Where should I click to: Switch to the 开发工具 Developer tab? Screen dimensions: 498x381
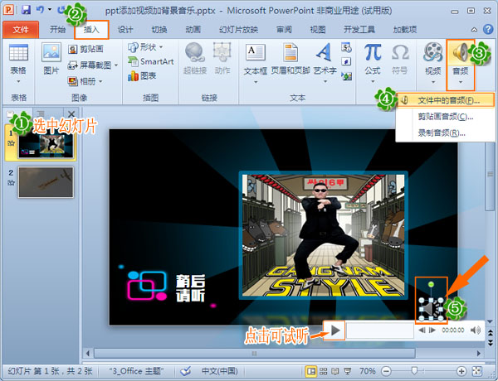[x=359, y=30]
